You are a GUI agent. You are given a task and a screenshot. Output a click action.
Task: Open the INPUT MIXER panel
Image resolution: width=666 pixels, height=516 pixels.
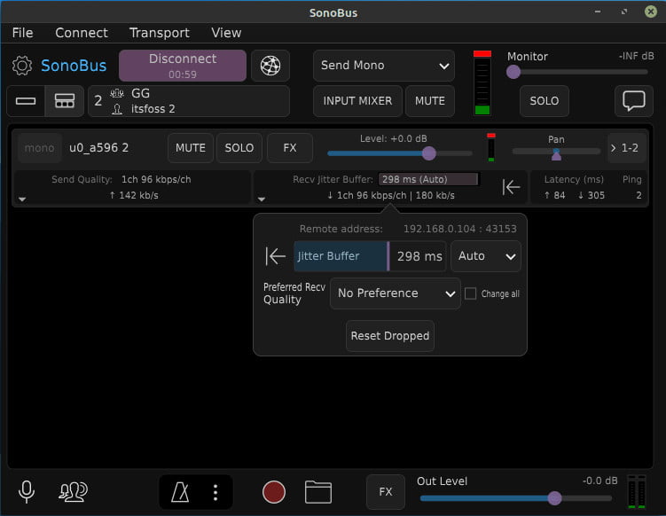(357, 101)
